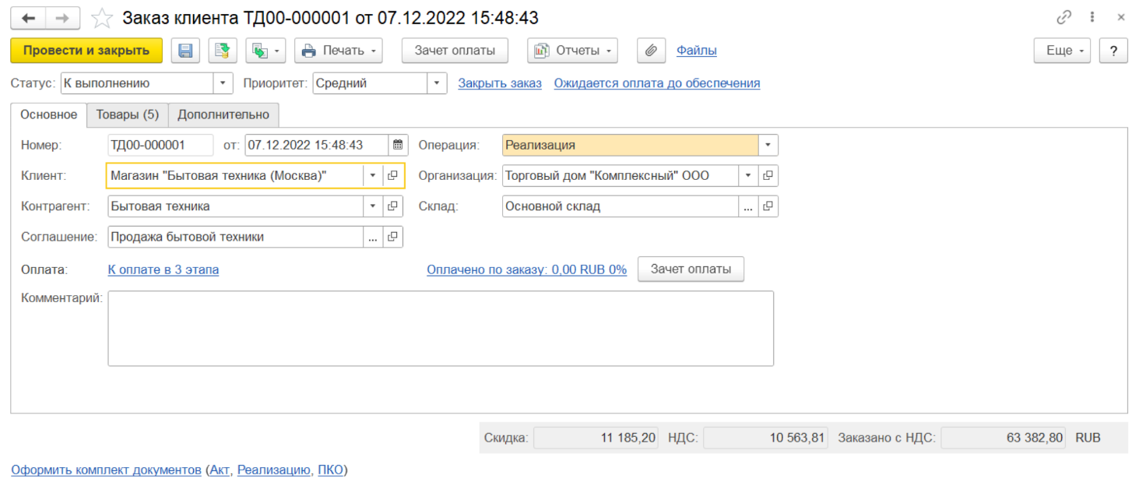Screen dimensions: 1146x489
Task: Click inside the Комментарий text area
Action: 440,328
